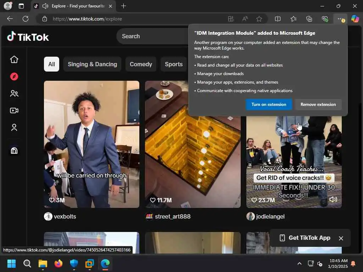Tap Get TikTok App button

tap(305, 238)
